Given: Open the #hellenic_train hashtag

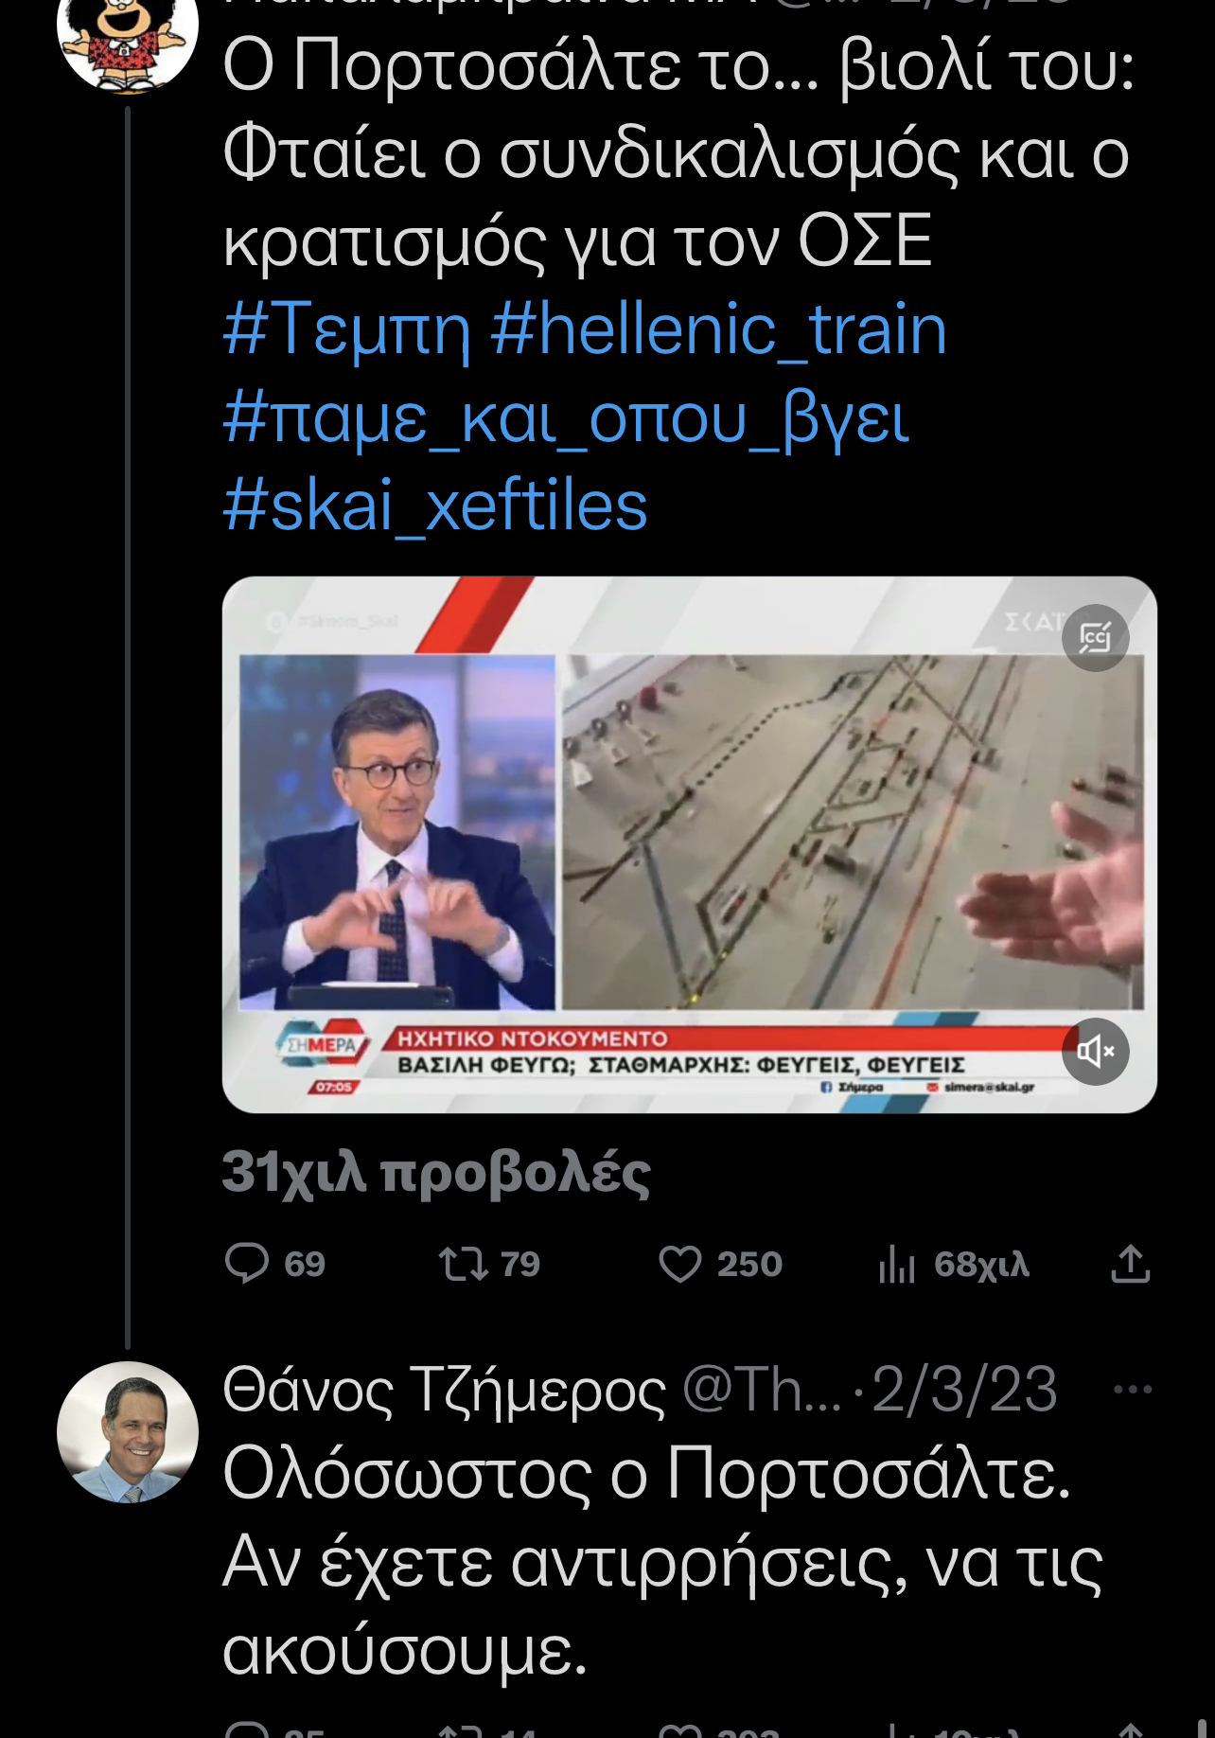Looking at the screenshot, I should pyautogui.click(x=719, y=329).
